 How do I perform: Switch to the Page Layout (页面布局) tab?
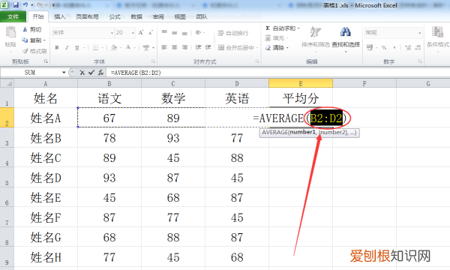87,16
